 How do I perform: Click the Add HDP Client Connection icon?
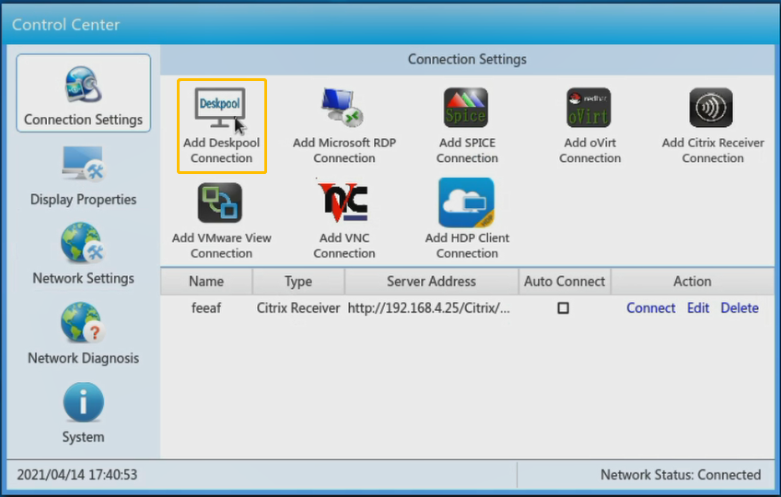tap(466, 202)
